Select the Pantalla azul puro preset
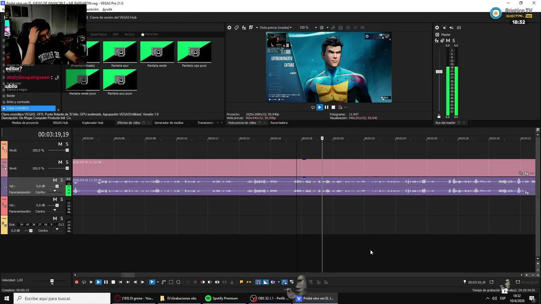Viewport: 541px width, 304px height. (x=120, y=80)
